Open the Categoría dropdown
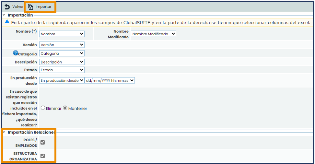This screenshot has height=164, width=315. (x=62, y=53)
